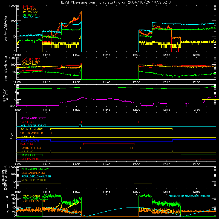Click the PARTICLE_FLAG label
This screenshot has height=219, width=219.
pos(31,148)
